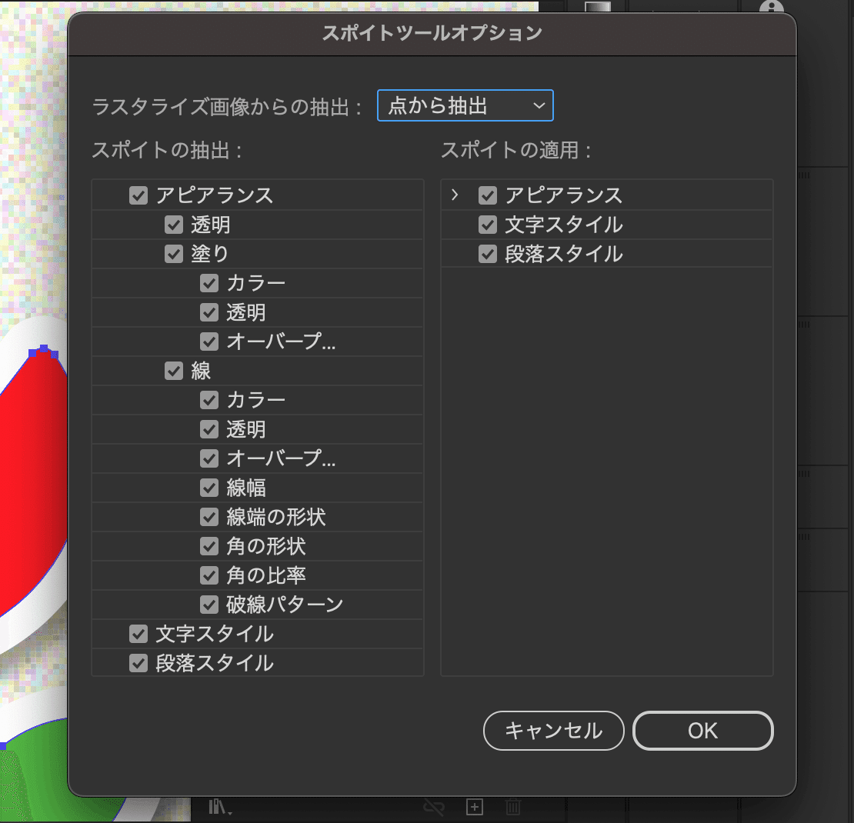Toggle the 線端の形状 checkbox

pyautogui.click(x=209, y=517)
